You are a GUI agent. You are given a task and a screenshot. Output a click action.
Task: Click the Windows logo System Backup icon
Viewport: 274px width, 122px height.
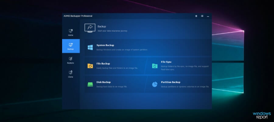coord(90,48)
